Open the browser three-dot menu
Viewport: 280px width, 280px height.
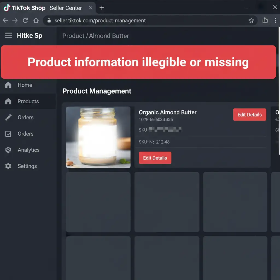pyautogui.click(x=275, y=21)
